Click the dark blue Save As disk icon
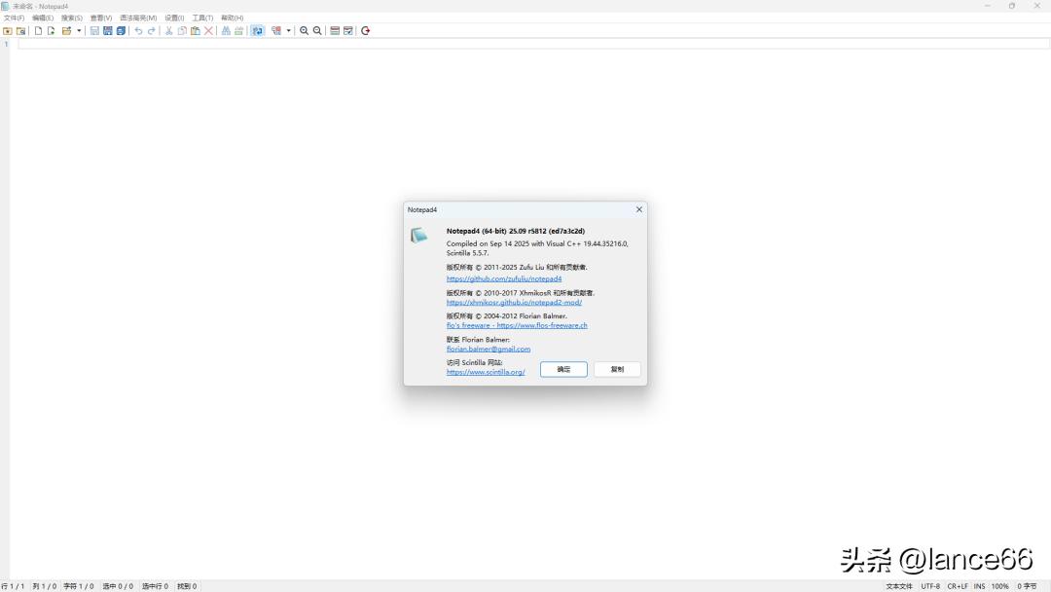The image size is (1051, 592). pyautogui.click(x=107, y=31)
